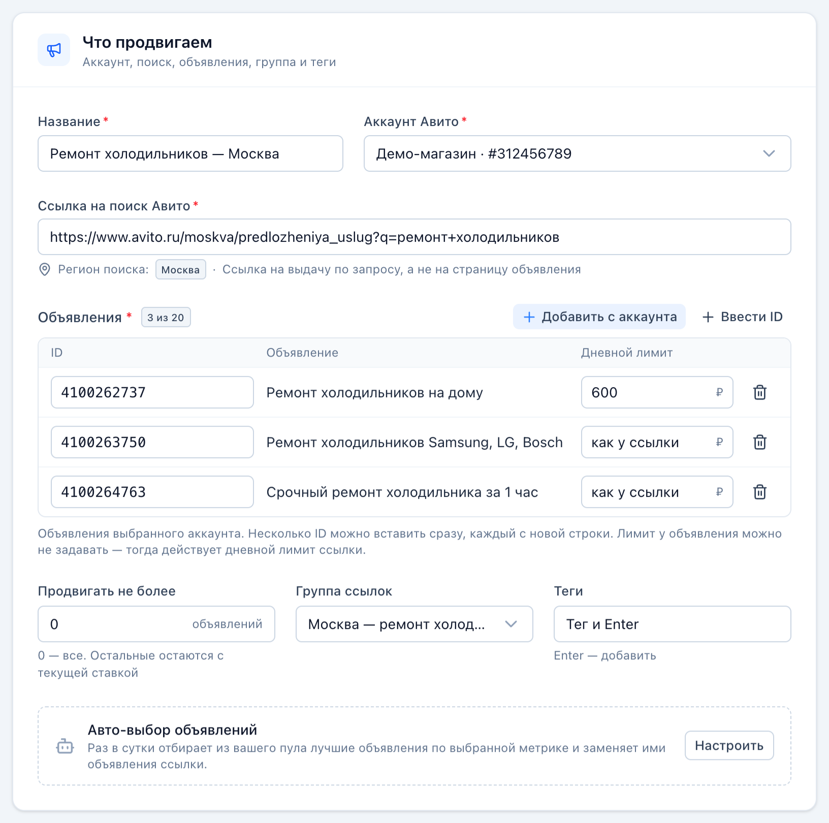
Task: Click the Что продвигаем section title
Action: [147, 42]
